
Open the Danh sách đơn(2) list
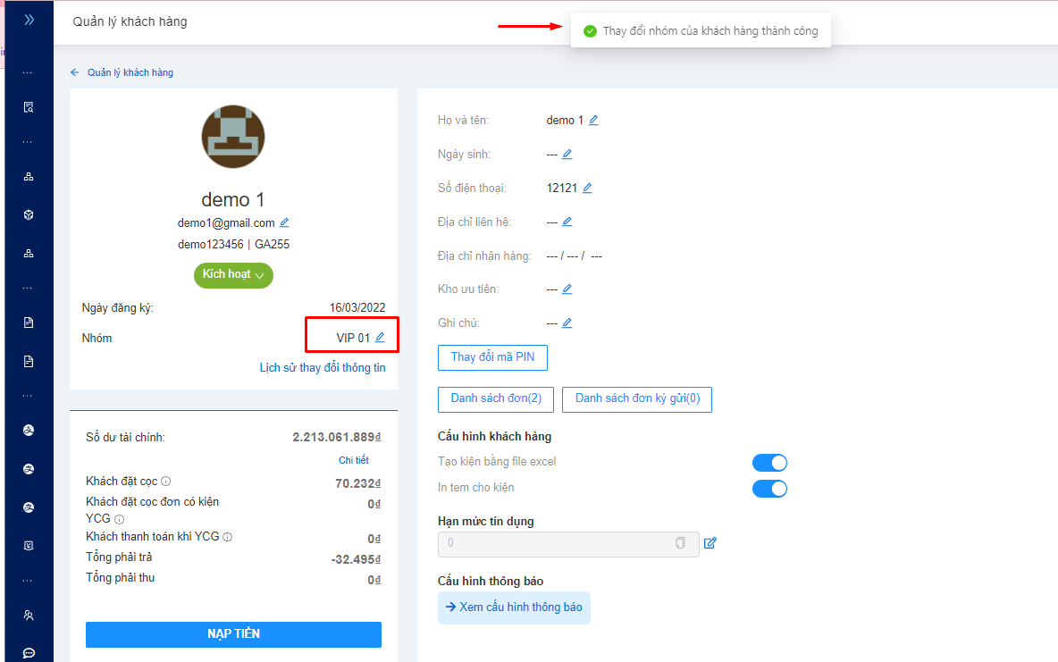click(x=496, y=398)
